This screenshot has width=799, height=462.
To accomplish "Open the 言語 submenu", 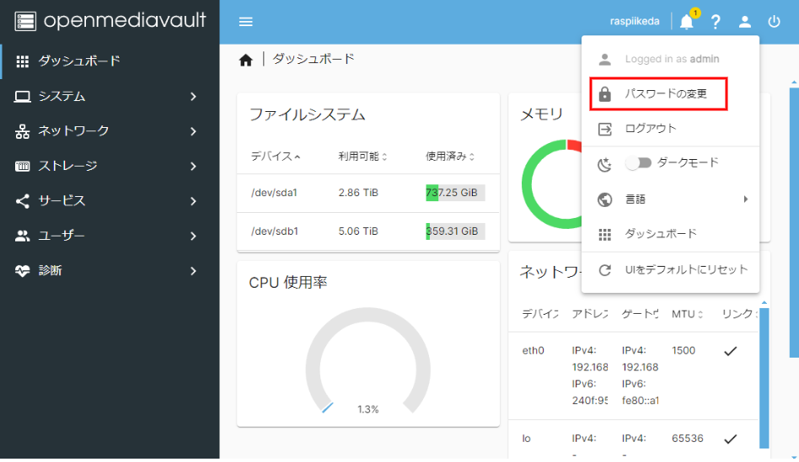I will (x=670, y=200).
